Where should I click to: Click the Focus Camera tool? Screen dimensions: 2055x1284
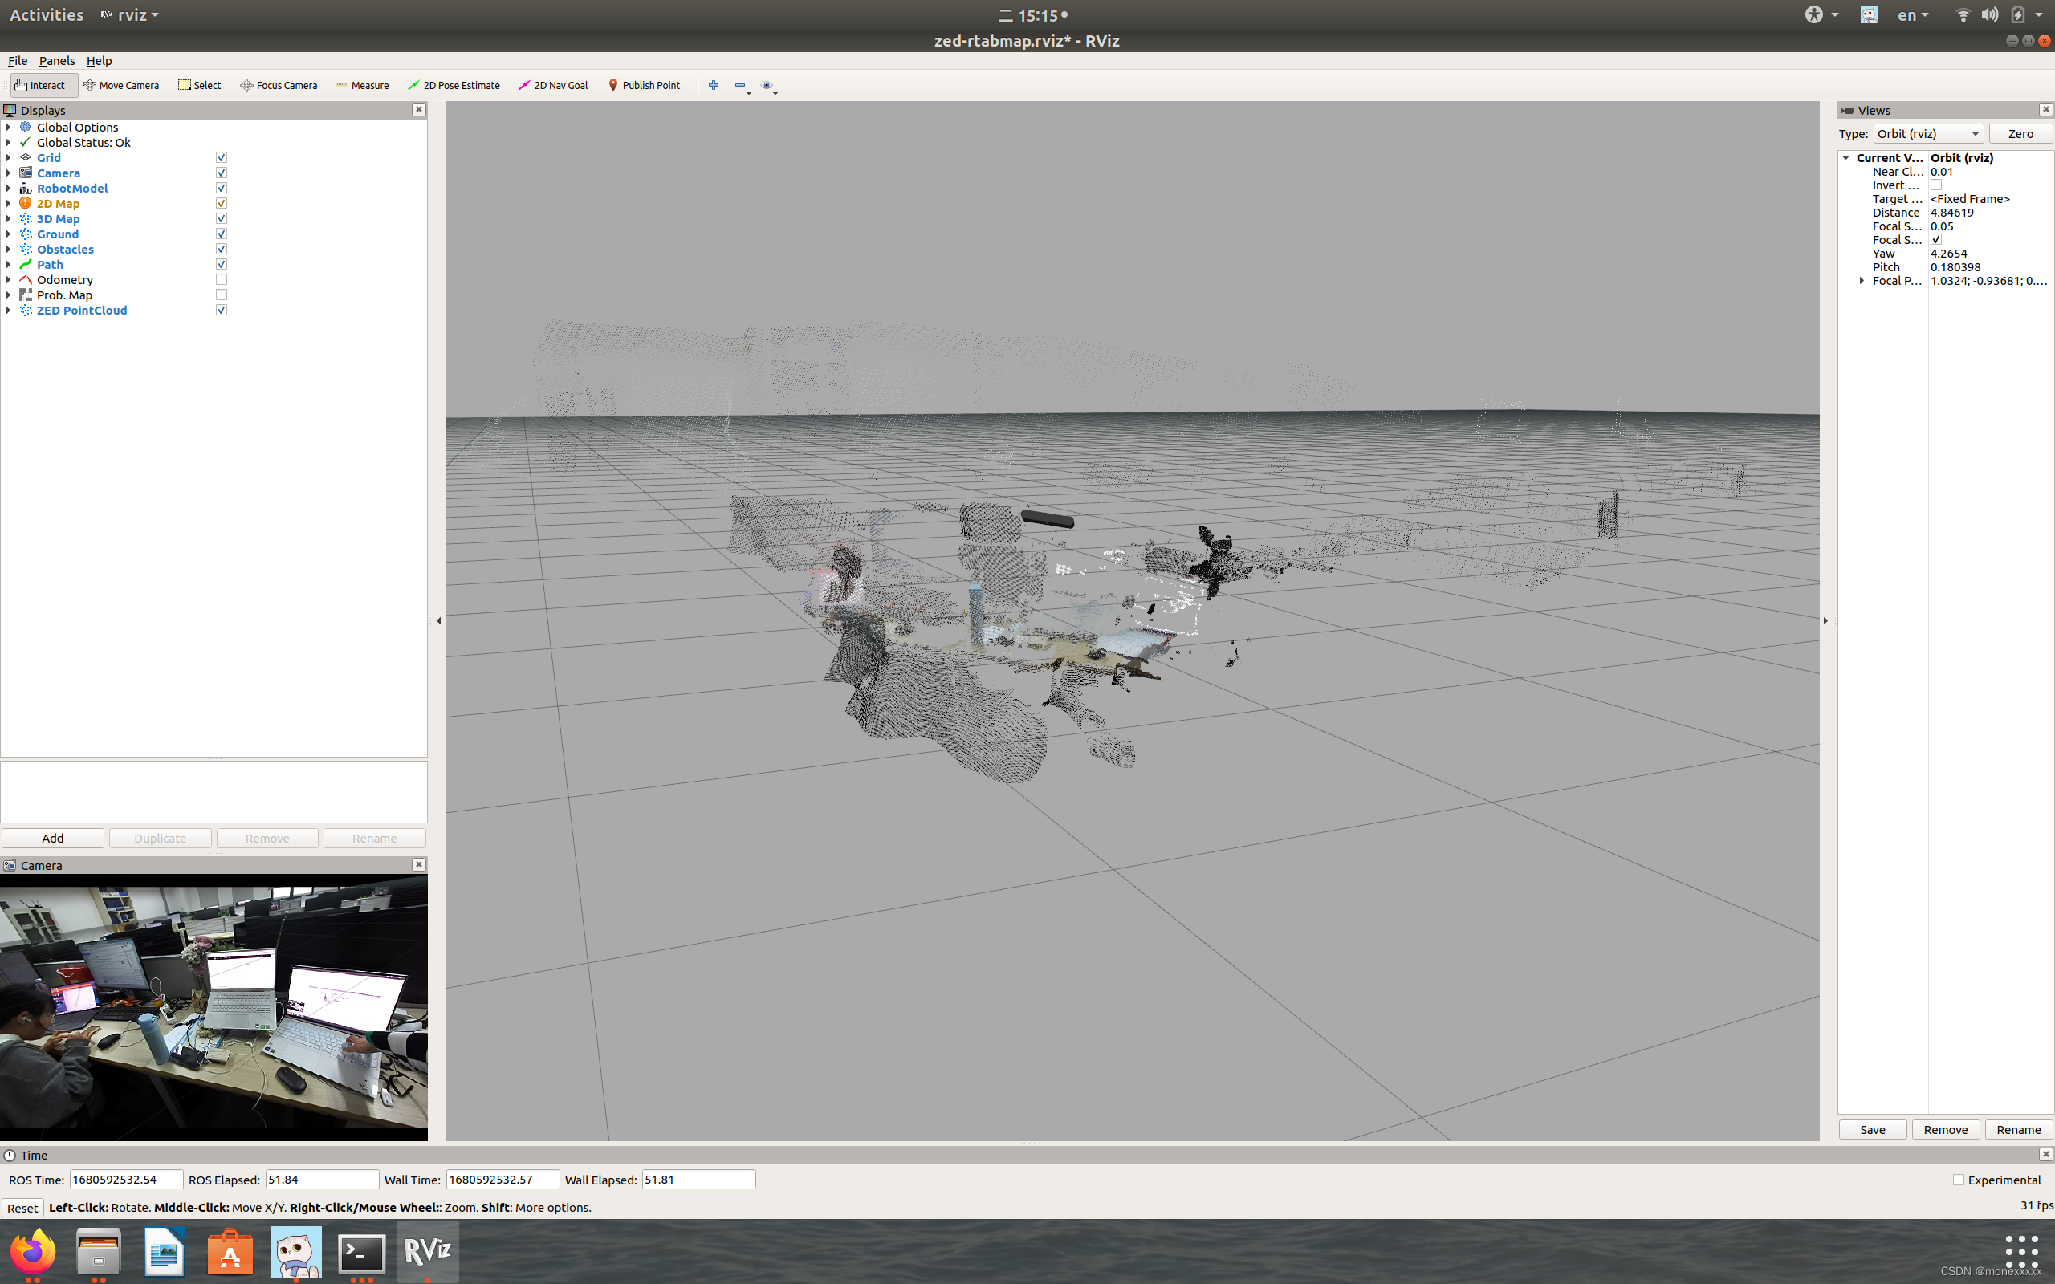pos(279,85)
